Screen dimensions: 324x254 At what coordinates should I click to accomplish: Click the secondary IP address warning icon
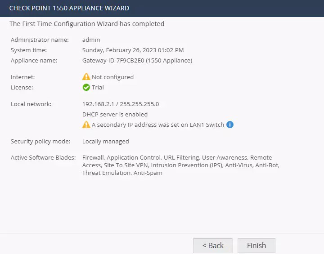click(86, 125)
